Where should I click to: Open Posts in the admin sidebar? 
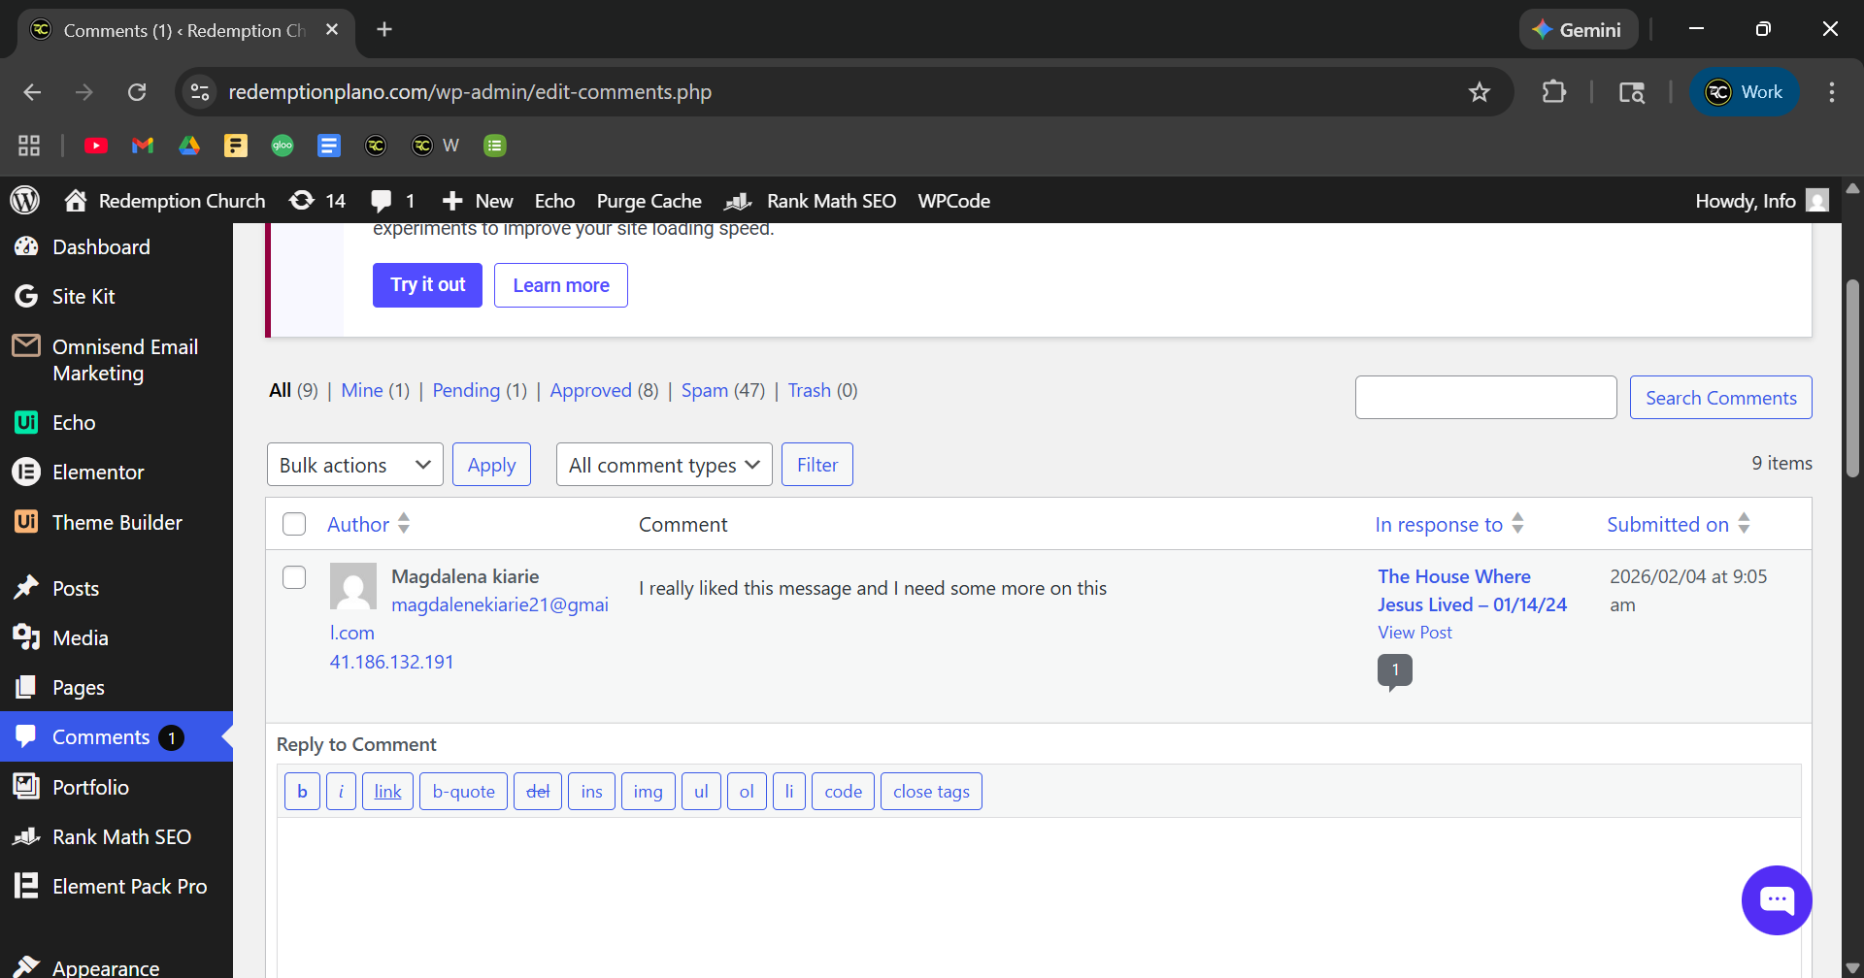[x=76, y=588]
